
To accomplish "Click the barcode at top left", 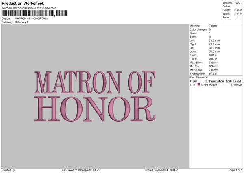I will click(x=35, y=13).
